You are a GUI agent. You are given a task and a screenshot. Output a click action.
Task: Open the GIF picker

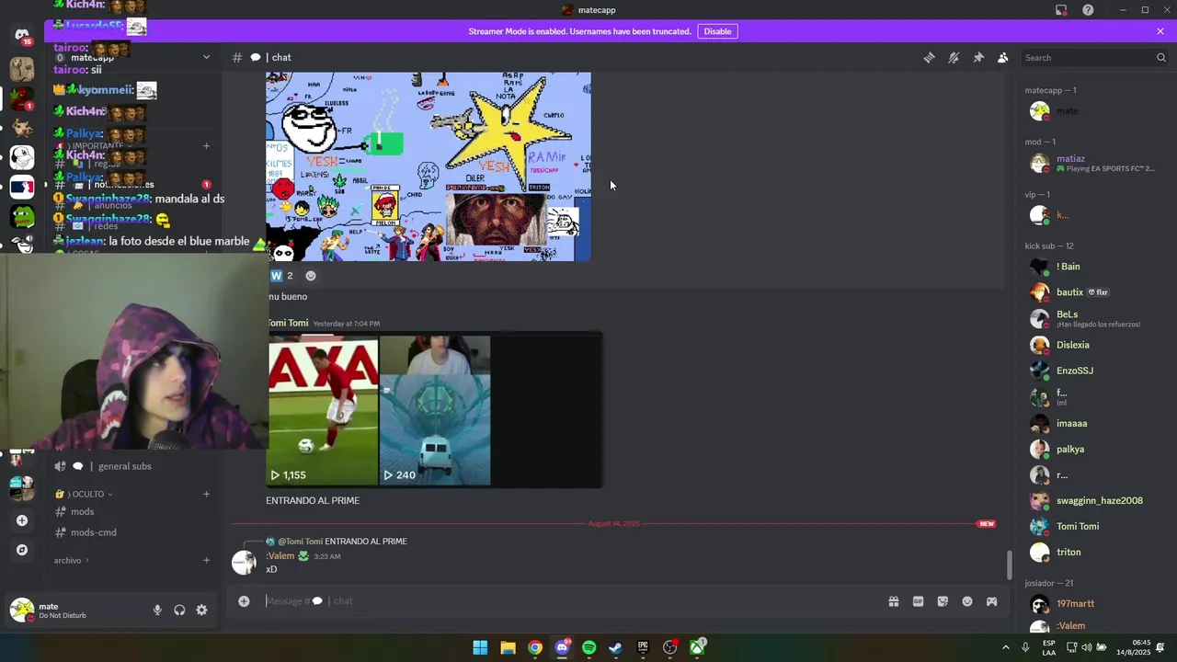click(x=918, y=601)
